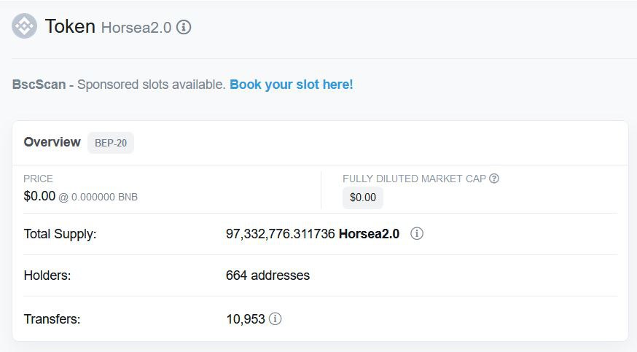Click the '664 addresses' holders value
Viewport: 637px width, 352px height.
[267, 275]
